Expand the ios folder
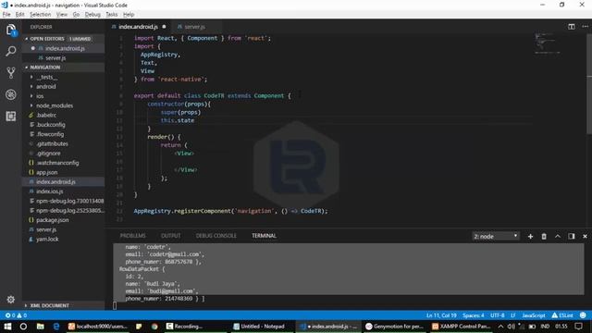 coord(40,96)
